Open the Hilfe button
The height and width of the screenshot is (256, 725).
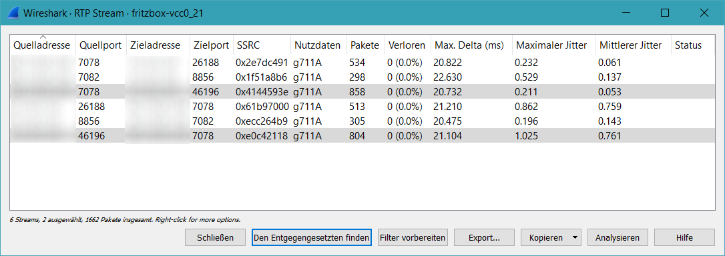(x=684, y=238)
